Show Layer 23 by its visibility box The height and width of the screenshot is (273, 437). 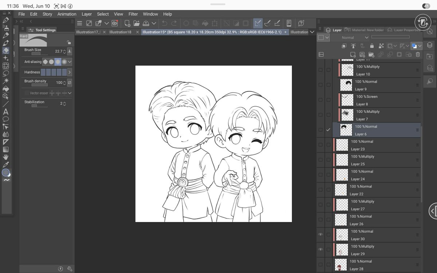tap(320, 145)
